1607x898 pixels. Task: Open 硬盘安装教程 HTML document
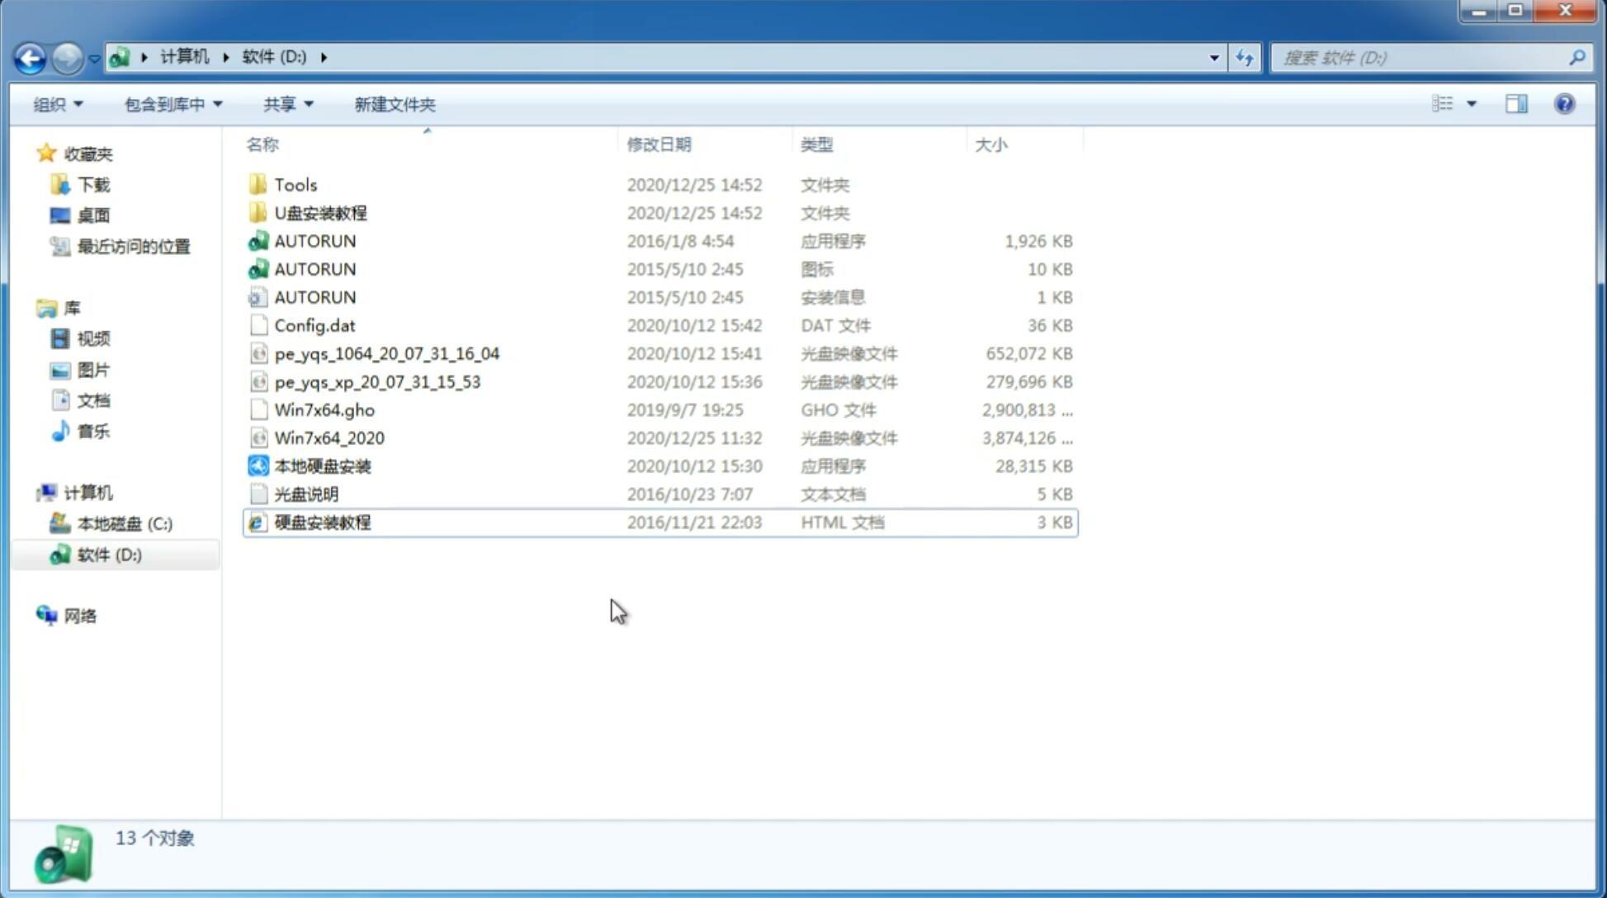320,522
